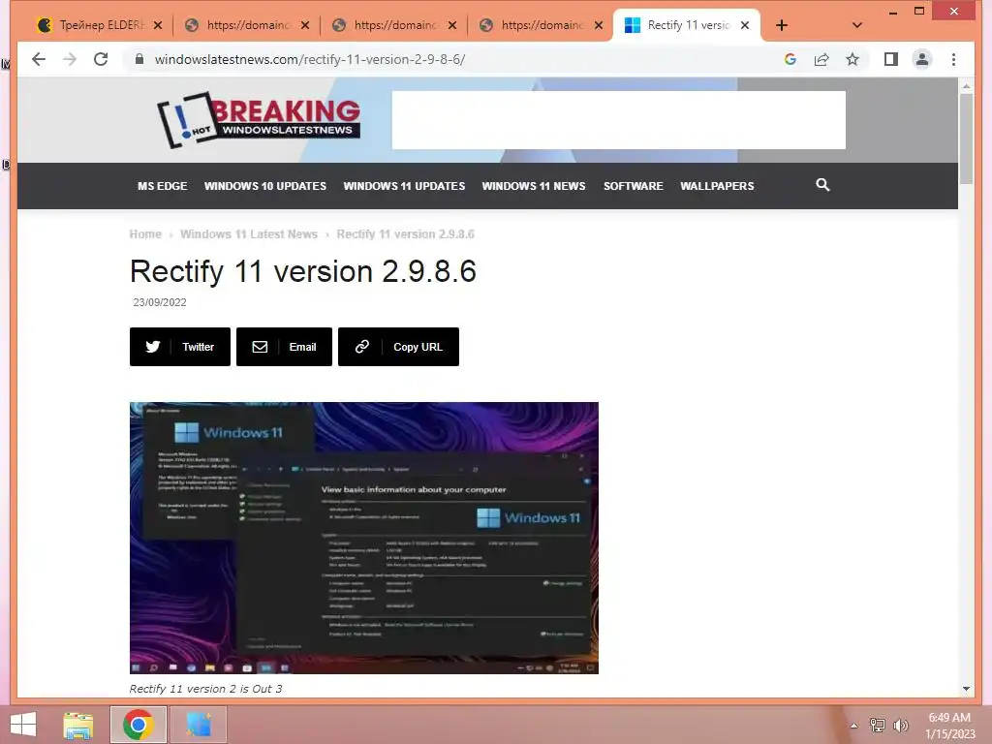992x744 pixels.
Task: Click the site search magnifier icon
Action: click(x=822, y=185)
